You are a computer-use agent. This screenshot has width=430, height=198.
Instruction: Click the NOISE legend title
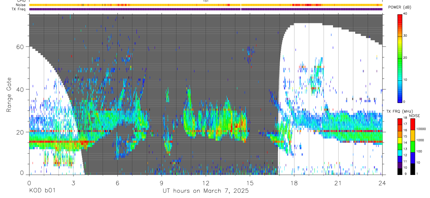414,116
